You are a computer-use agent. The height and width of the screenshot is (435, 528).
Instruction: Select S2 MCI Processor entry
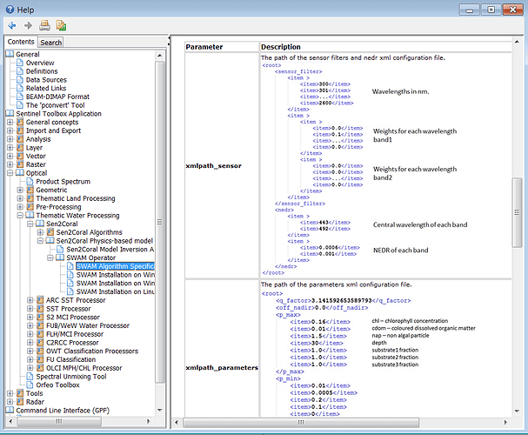73,317
